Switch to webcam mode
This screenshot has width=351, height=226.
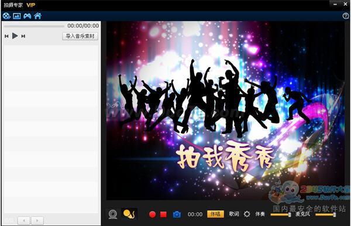tap(113, 214)
